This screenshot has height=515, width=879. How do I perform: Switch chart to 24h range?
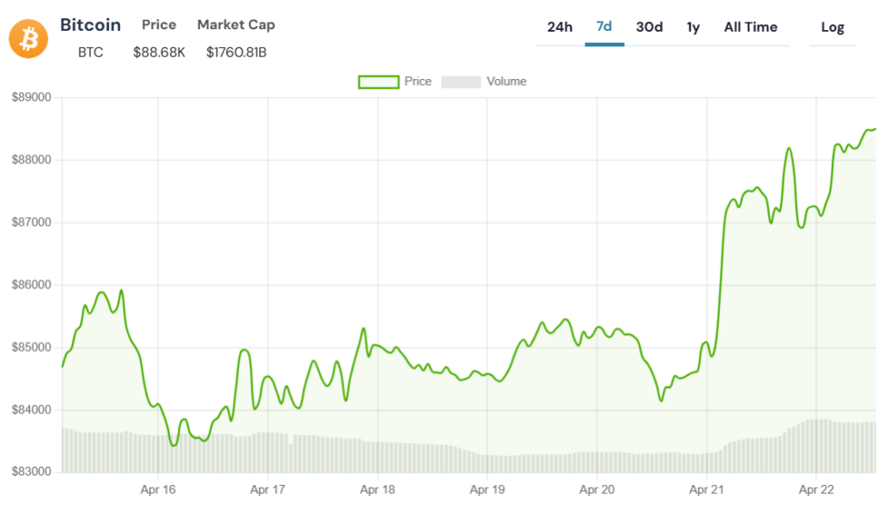coord(560,27)
